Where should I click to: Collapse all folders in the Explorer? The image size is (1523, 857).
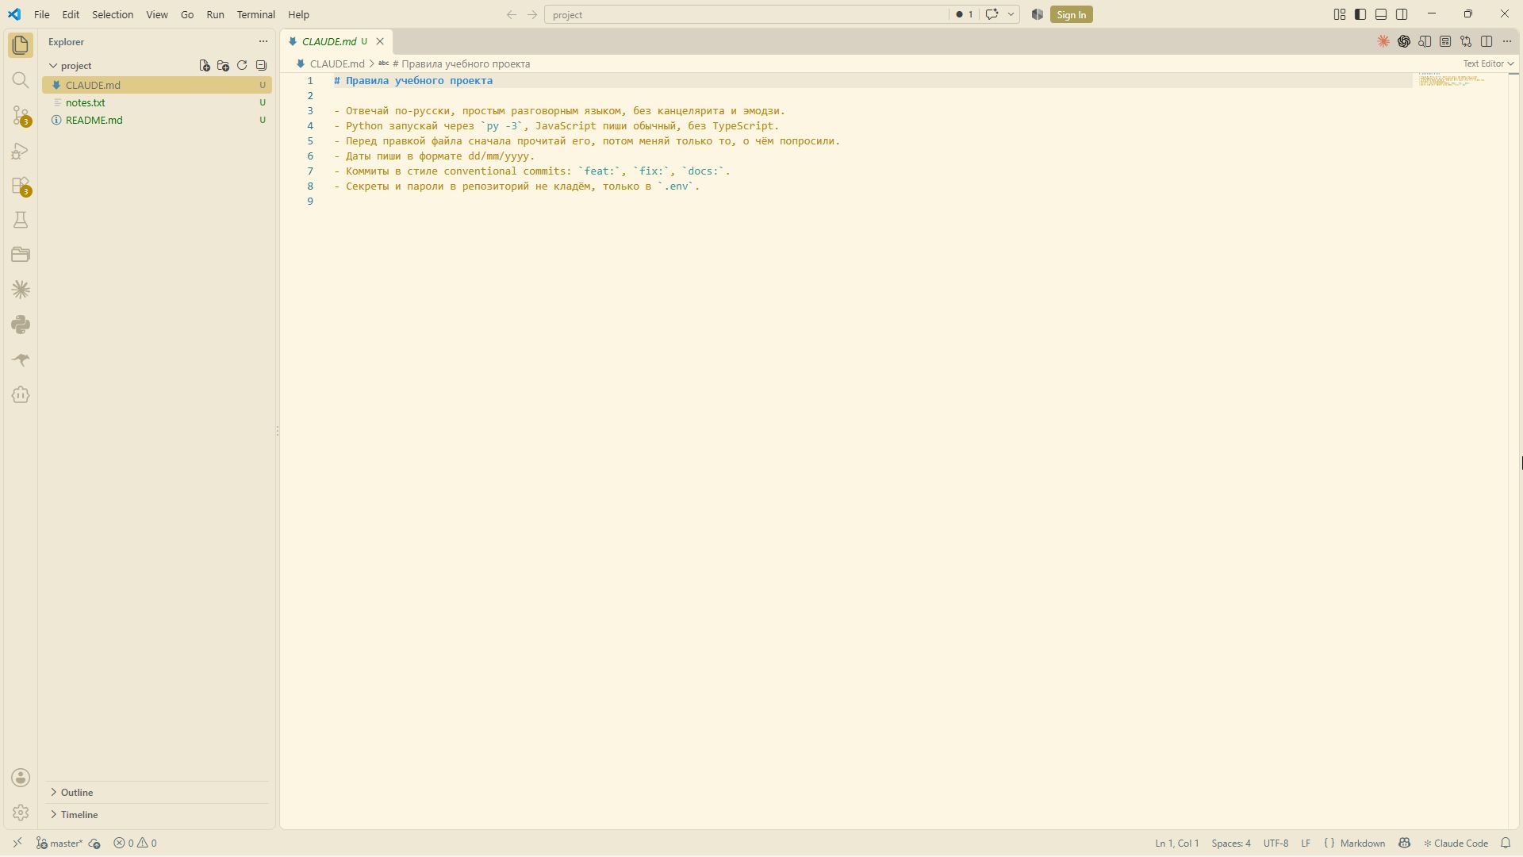pos(261,66)
